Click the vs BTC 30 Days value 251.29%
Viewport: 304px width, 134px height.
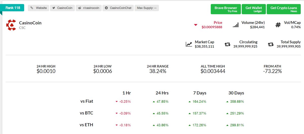[237, 113]
